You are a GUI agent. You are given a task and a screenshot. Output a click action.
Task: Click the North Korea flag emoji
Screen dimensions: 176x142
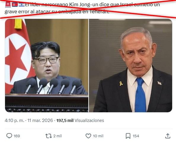[15, 5]
